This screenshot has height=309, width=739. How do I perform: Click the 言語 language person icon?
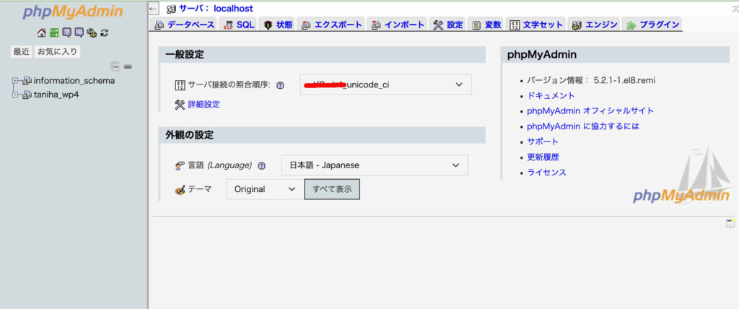click(180, 165)
